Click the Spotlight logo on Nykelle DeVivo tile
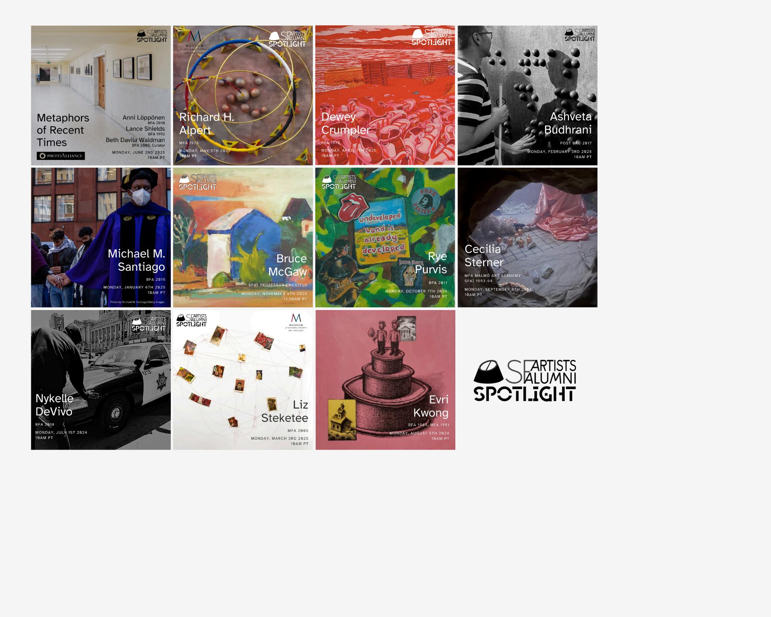This screenshot has width=771, height=617. 149,324
